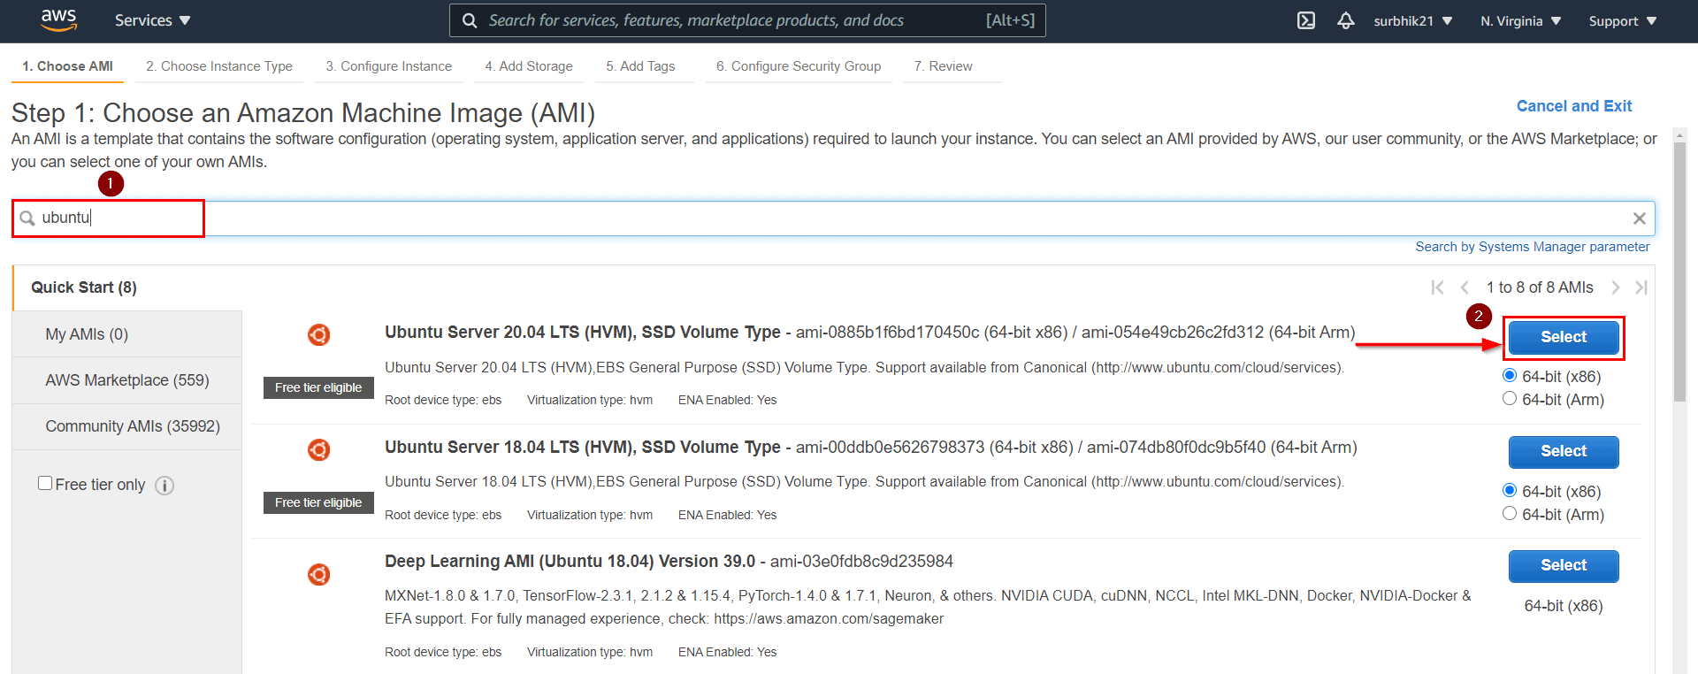Click the Step 1: Choose an Amazon Machine Image heading

click(303, 113)
